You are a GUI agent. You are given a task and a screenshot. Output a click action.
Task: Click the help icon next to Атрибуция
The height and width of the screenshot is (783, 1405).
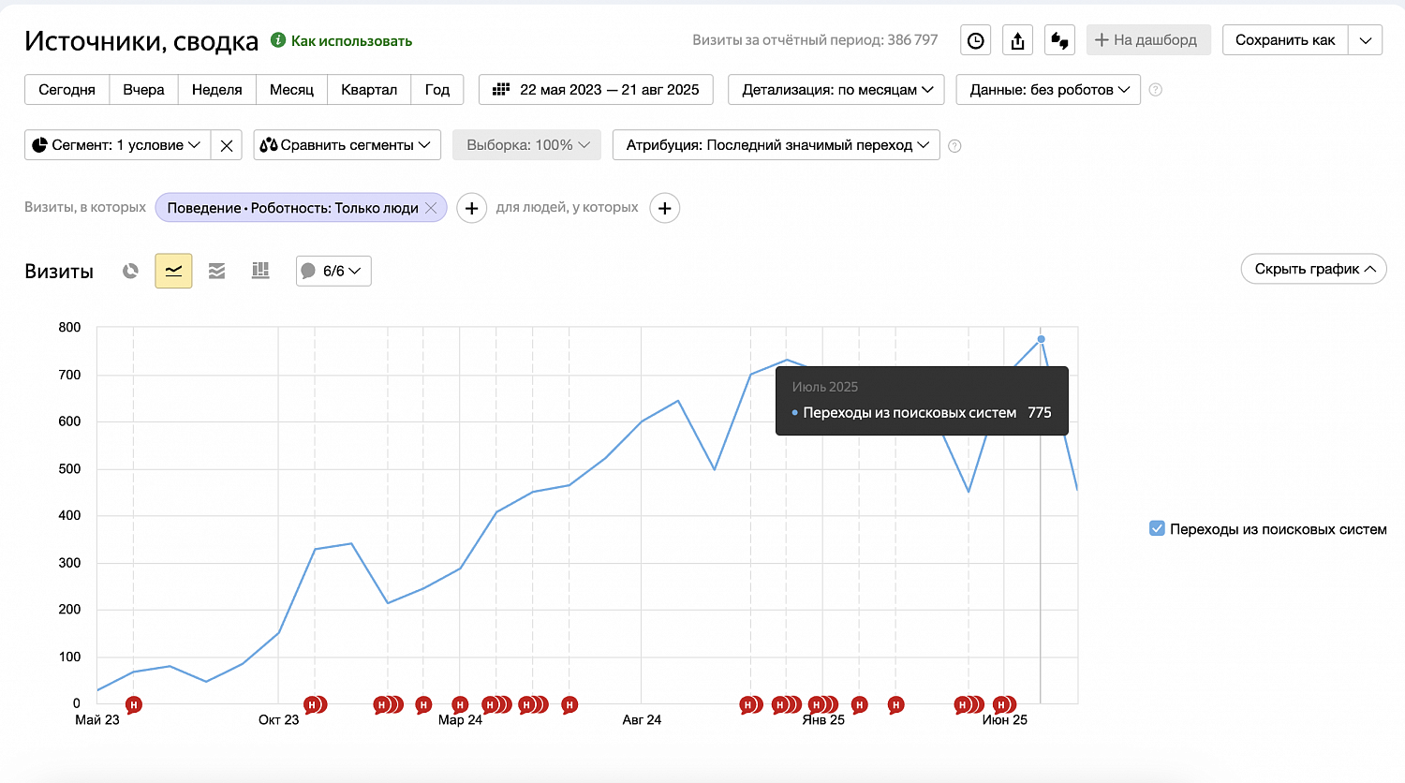pyautogui.click(x=954, y=146)
